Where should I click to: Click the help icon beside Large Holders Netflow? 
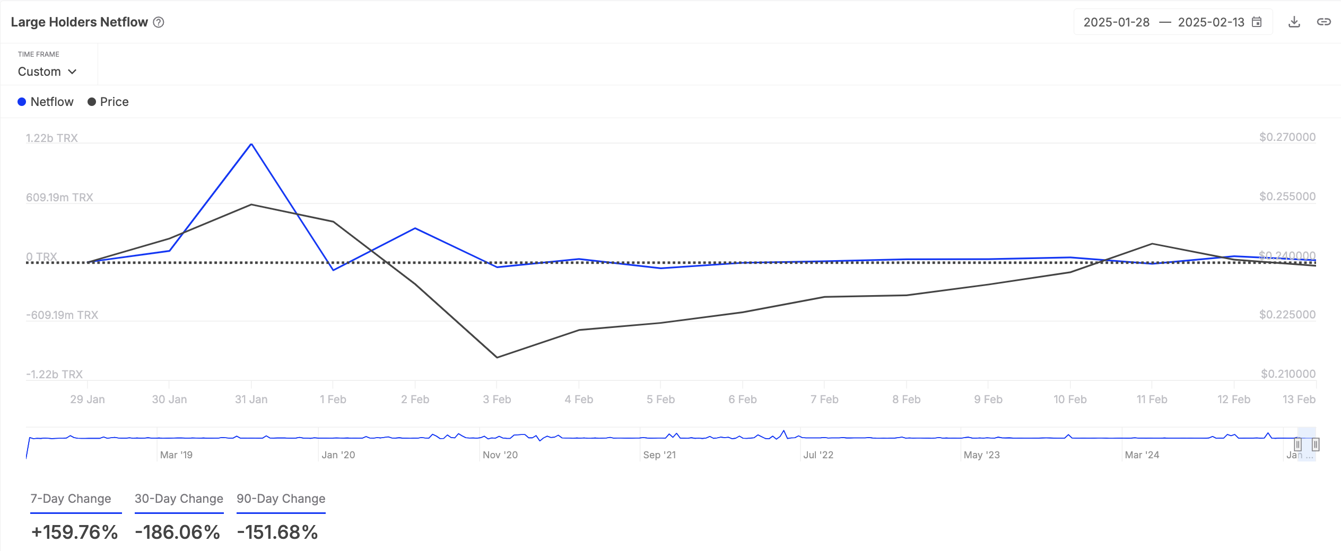(159, 22)
